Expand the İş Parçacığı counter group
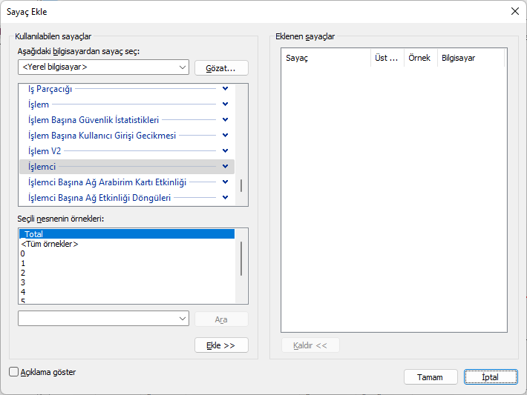This screenshot has width=527, height=395. coord(225,89)
